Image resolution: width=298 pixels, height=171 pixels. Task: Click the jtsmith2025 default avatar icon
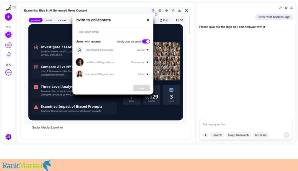coord(80,50)
